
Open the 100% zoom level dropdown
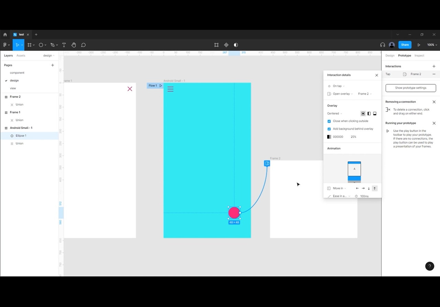pos(432,45)
